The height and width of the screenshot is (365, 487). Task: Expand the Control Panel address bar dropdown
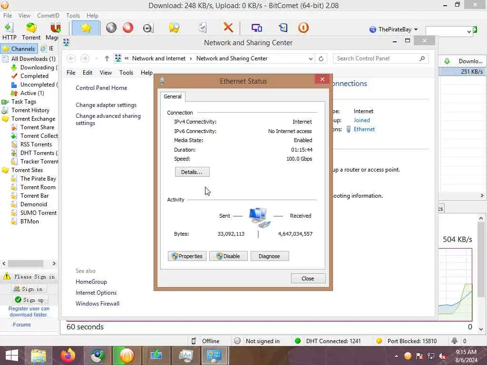310,58
